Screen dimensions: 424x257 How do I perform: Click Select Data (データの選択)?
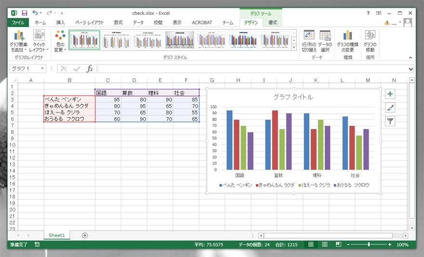tap(325, 41)
